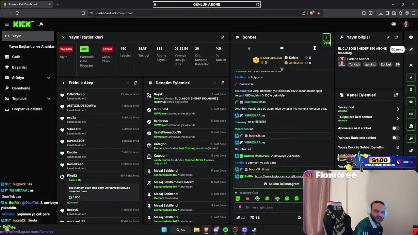418x235 pixels.
Task: Click the profile avatar at top right
Action: tap(406, 24)
